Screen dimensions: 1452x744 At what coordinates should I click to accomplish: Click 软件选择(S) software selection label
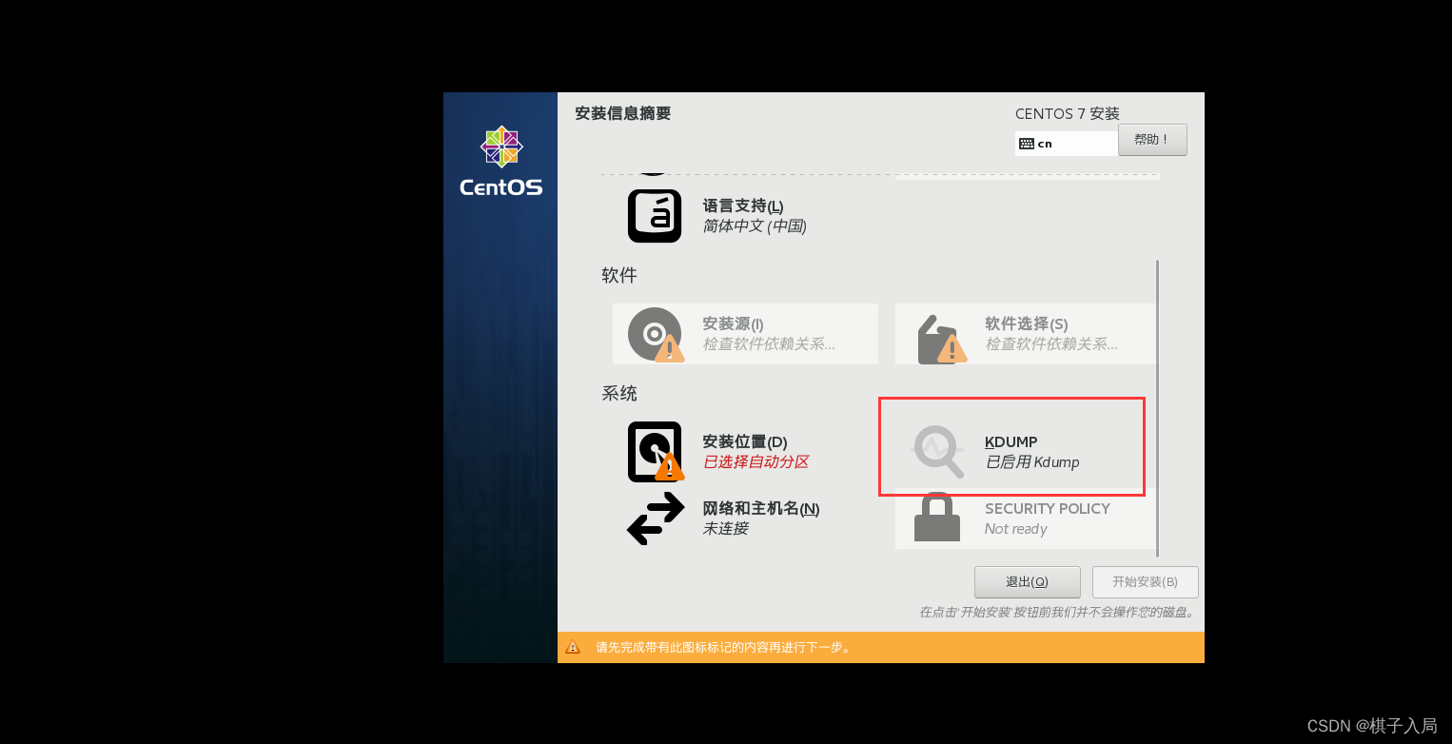(x=1027, y=323)
